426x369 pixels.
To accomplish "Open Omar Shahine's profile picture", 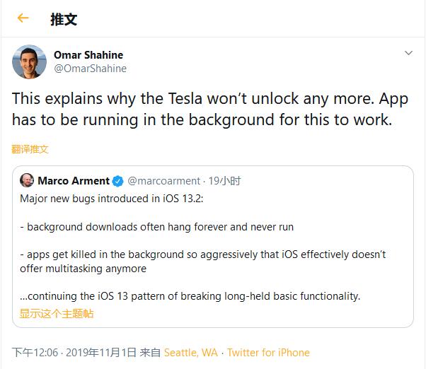I will pyautogui.click(x=29, y=61).
